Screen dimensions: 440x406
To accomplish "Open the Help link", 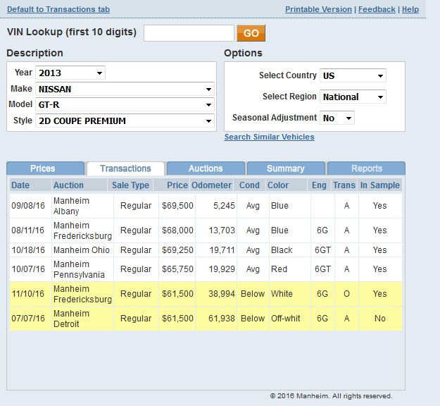I will coord(410,9).
